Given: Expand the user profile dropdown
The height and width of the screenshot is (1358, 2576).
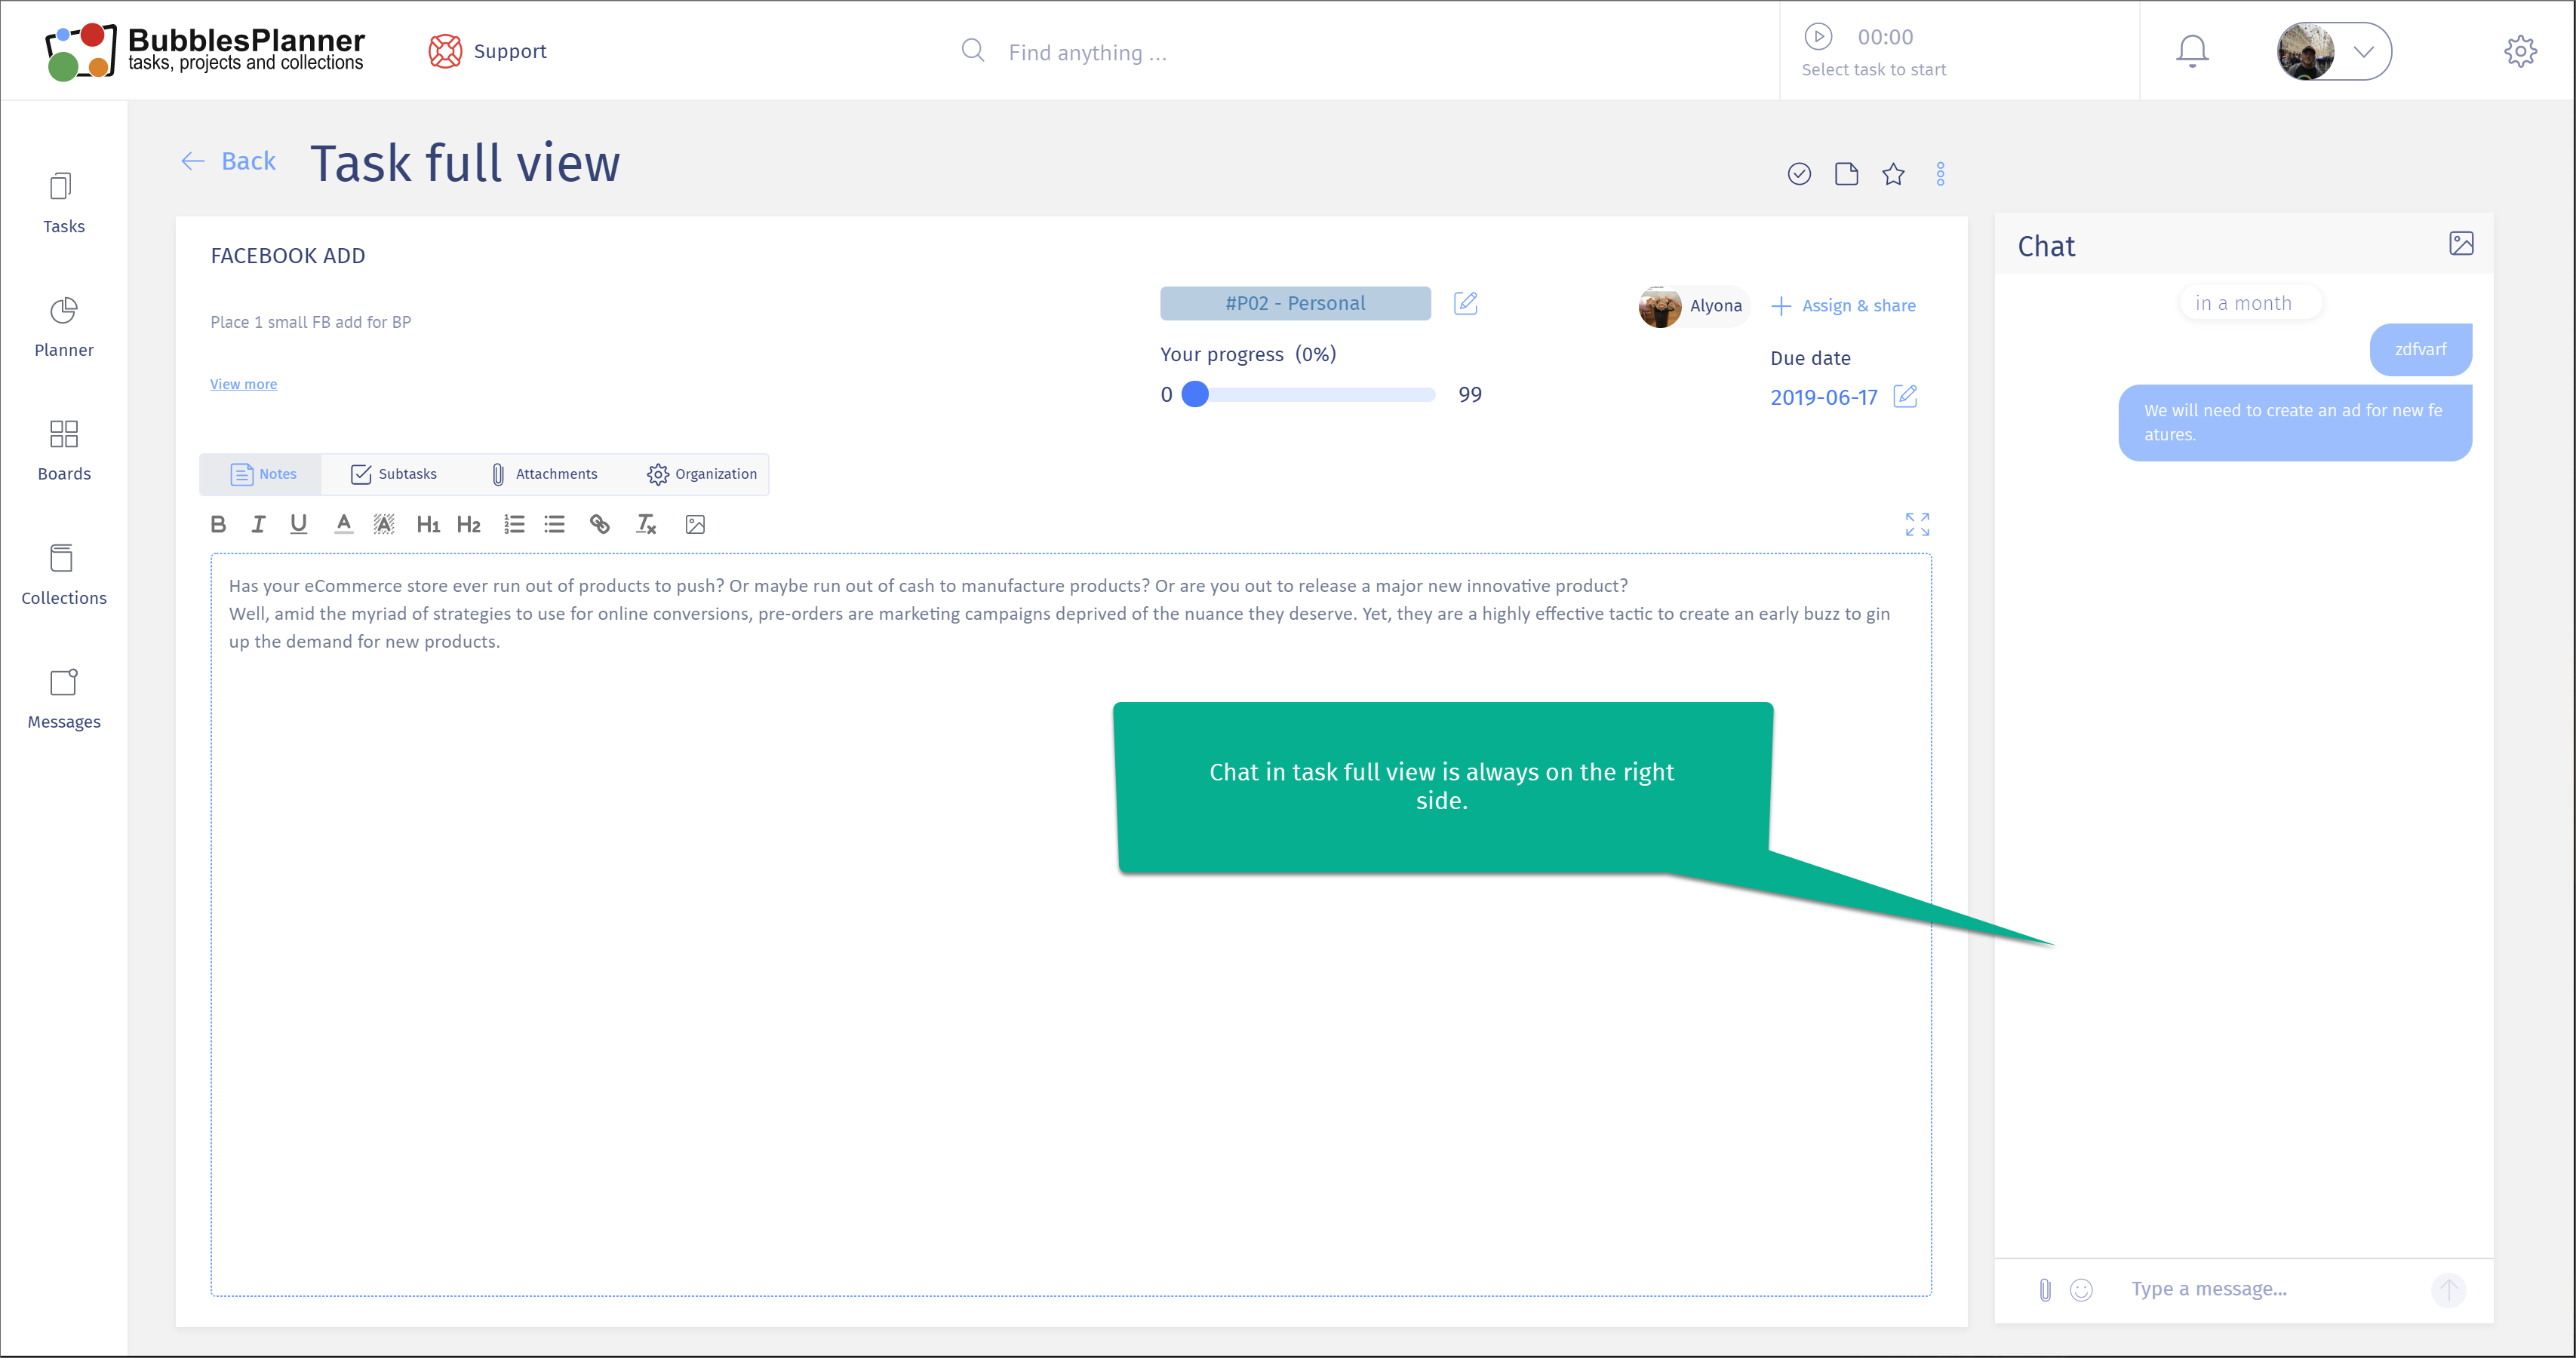Looking at the screenshot, I should 2333,51.
